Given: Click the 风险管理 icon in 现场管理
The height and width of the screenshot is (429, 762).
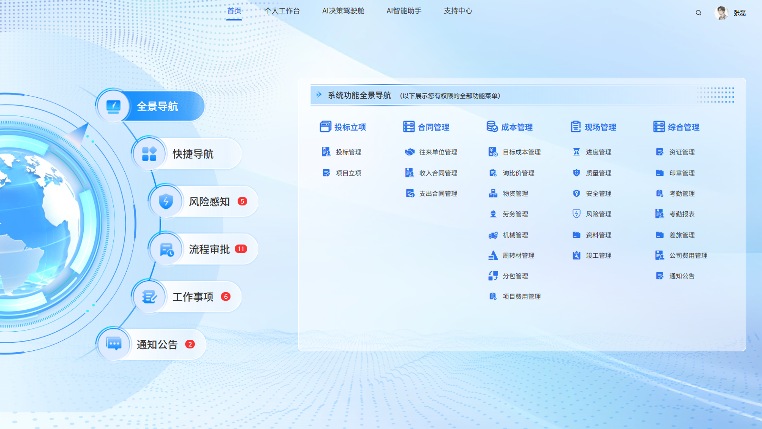Looking at the screenshot, I should click(x=576, y=214).
